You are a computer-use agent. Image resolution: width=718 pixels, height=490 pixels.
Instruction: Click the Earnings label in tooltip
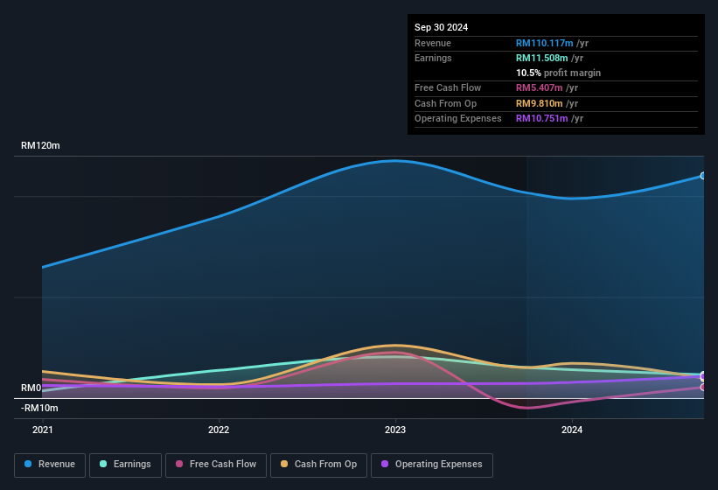tap(433, 58)
